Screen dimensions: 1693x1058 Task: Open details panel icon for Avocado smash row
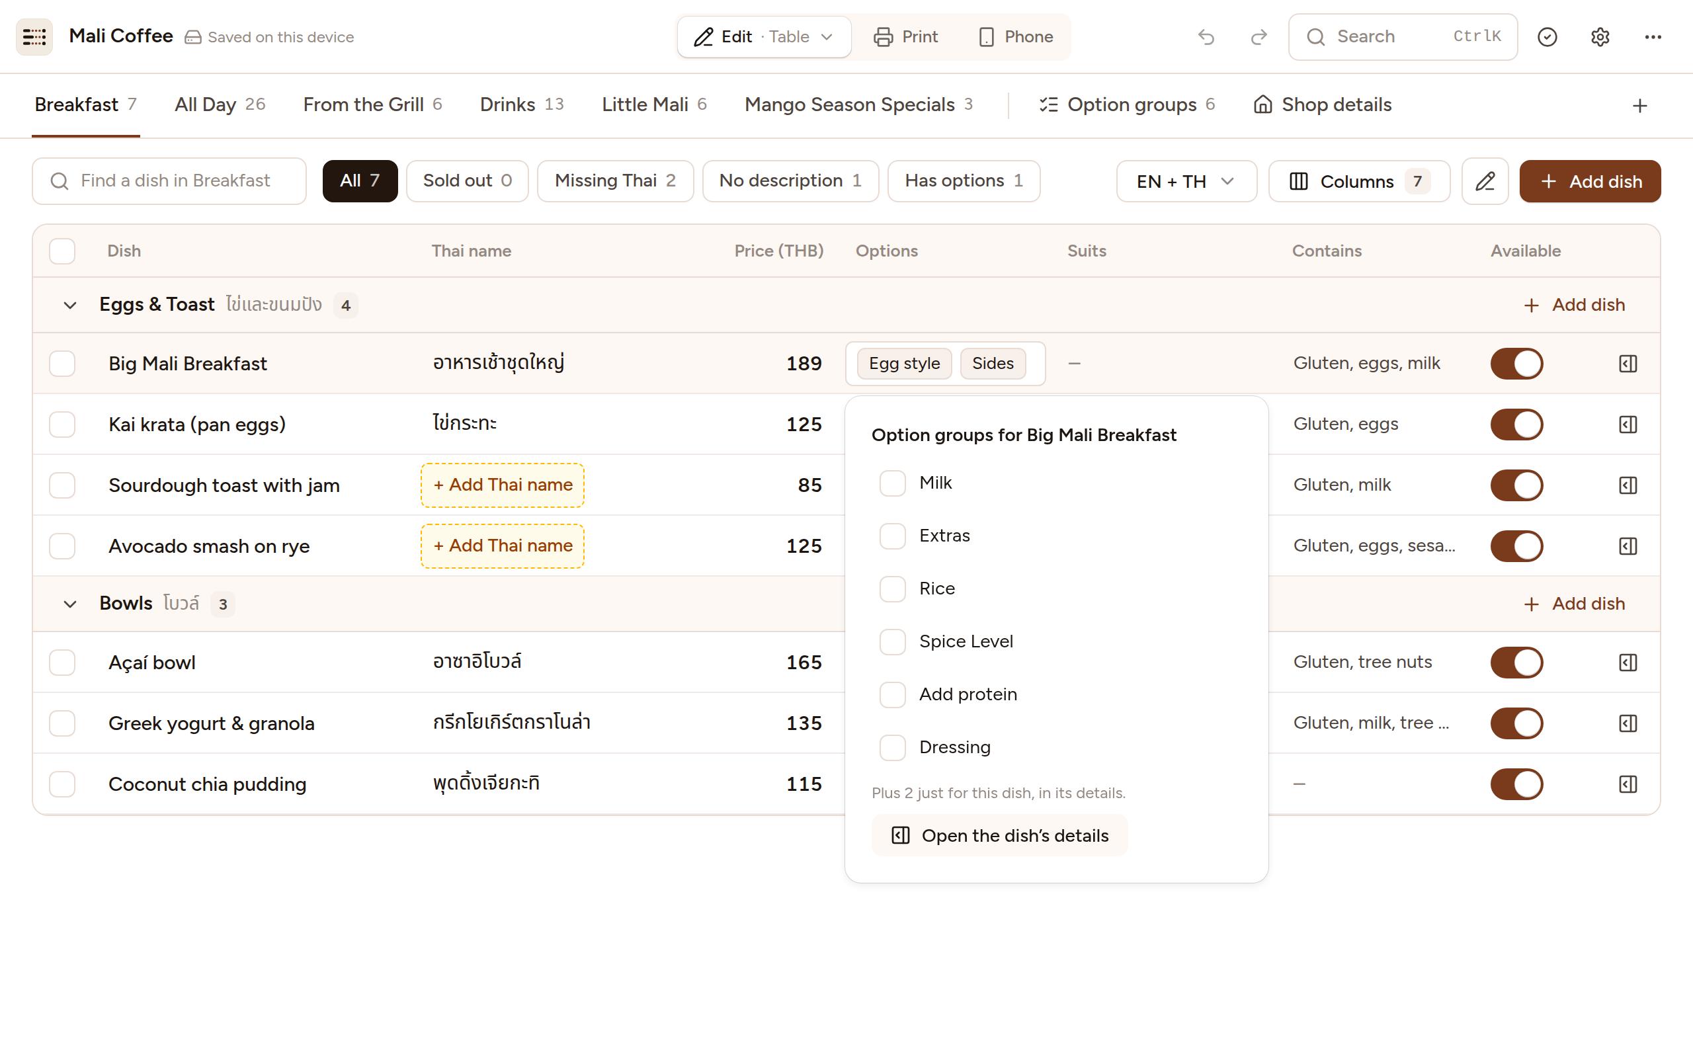pyautogui.click(x=1628, y=546)
